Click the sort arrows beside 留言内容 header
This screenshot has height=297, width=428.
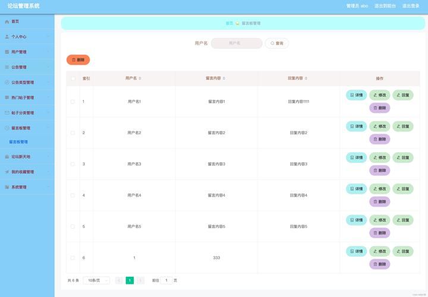tap(224, 78)
